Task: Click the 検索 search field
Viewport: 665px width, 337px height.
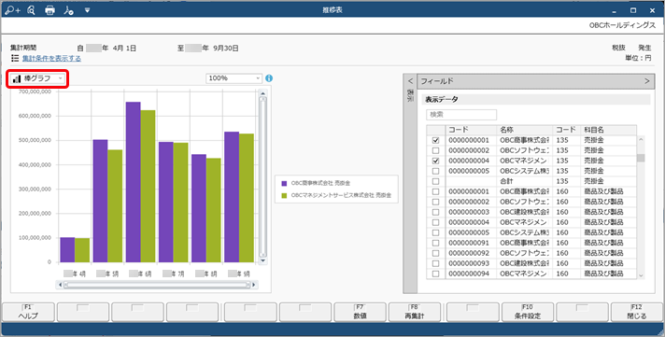Action: pos(461,115)
